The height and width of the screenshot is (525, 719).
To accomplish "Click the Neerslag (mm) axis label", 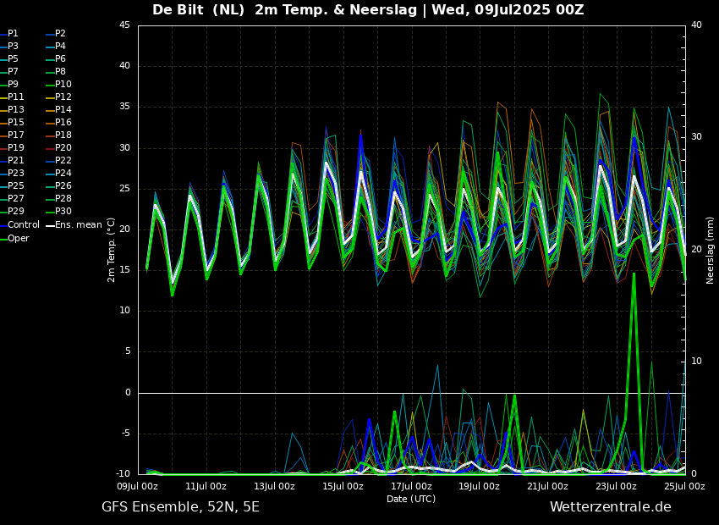I will coord(711,250).
